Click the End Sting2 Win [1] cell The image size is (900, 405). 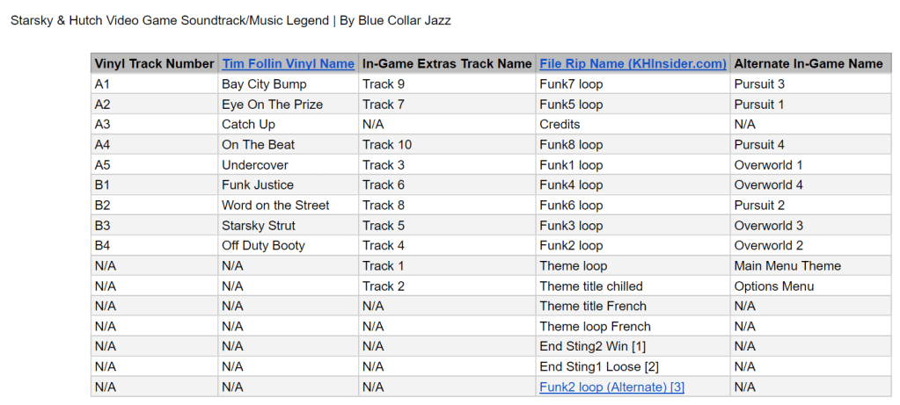tap(592, 346)
